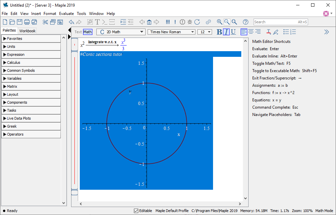Expand the Operators palette

[31, 134]
